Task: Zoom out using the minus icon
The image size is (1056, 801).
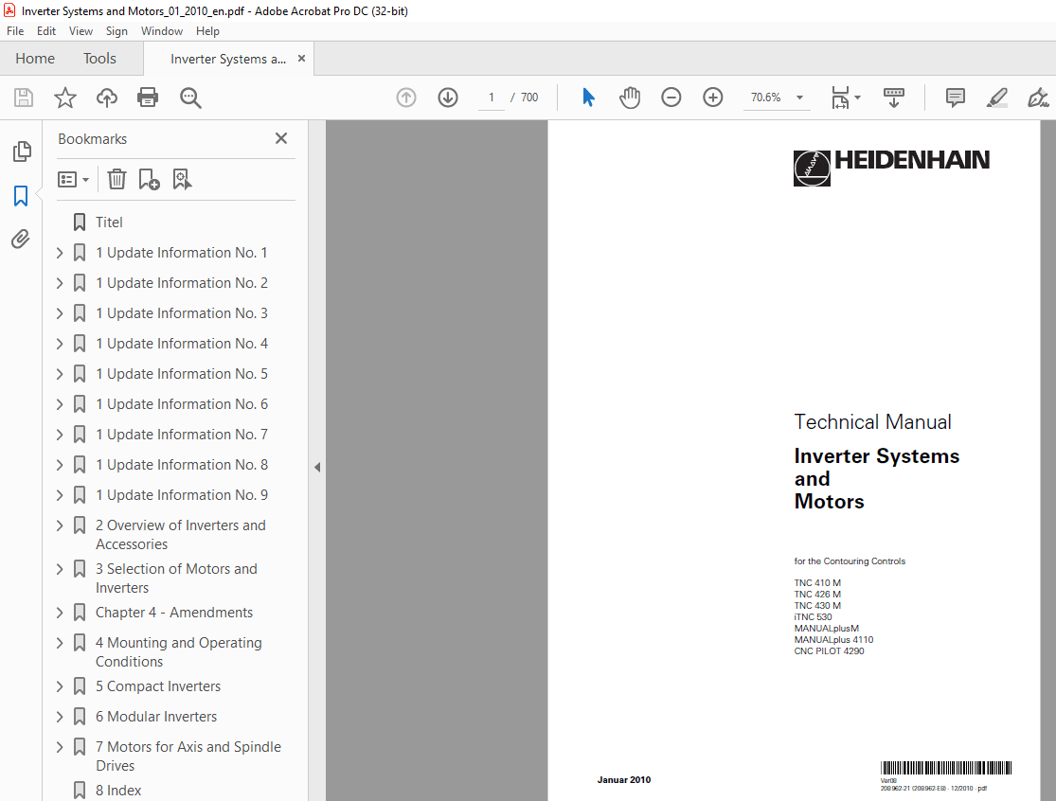Action: (x=671, y=98)
